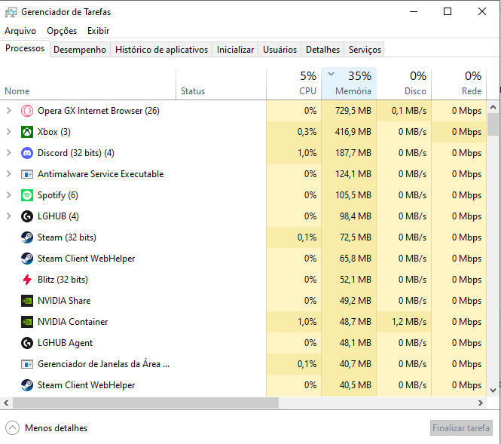Click the Spotify (6) process name
The image size is (501, 444).
coord(58,195)
